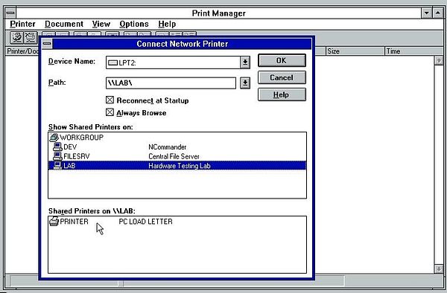Open the Help menu

click(x=167, y=25)
